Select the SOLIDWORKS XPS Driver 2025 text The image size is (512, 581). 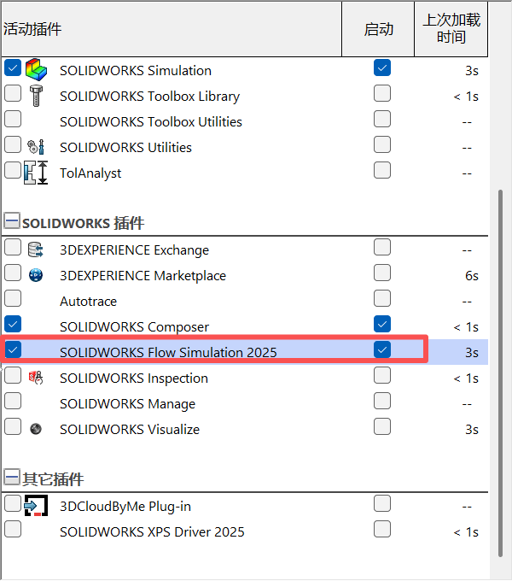pos(152,532)
